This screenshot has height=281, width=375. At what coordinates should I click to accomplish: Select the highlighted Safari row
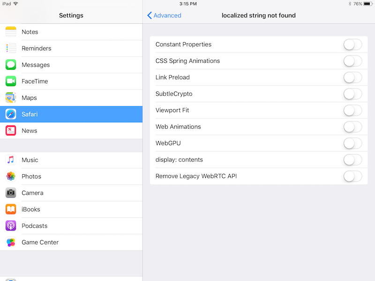[x=71, y=114]
